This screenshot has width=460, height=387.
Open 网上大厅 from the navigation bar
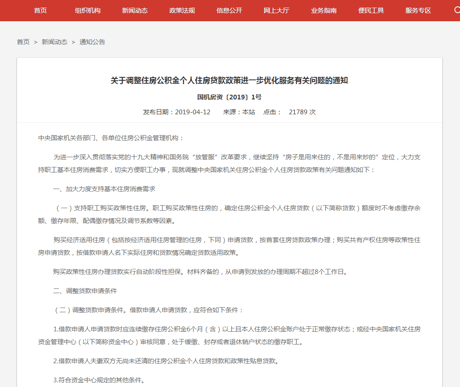[x=277, y=11]
